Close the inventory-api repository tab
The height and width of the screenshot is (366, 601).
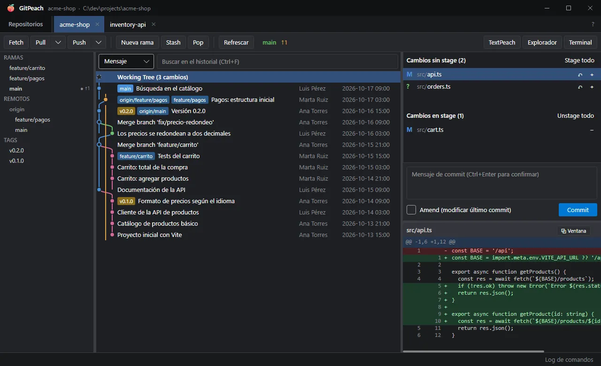[154, 24]
